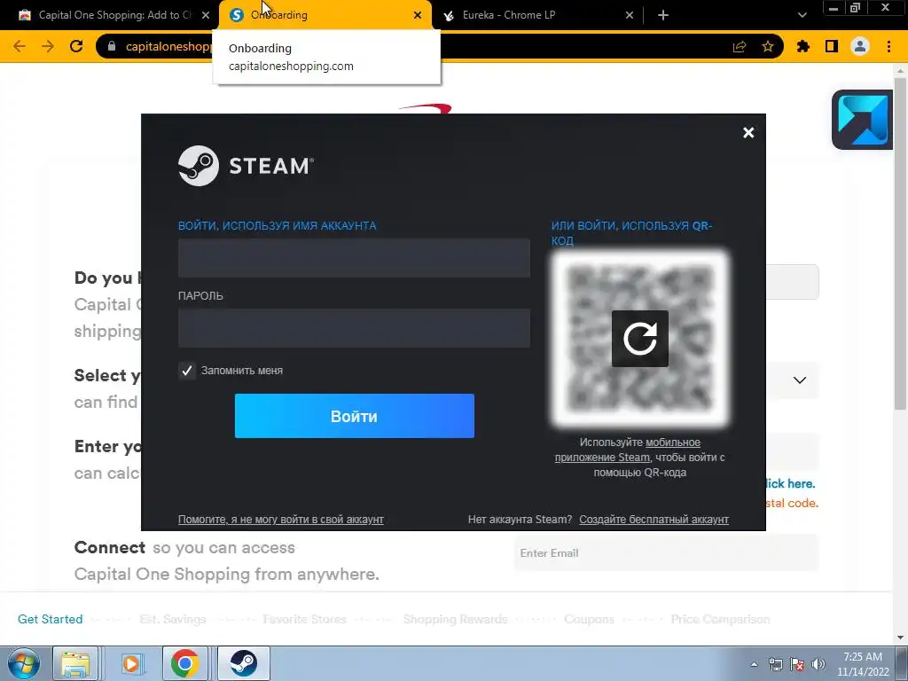Open media player from taskbar
908x681 pixels.
point(131,663)
